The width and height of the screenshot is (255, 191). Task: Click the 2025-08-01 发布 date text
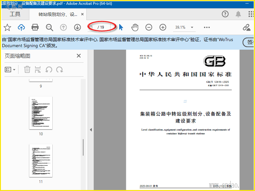149,186
